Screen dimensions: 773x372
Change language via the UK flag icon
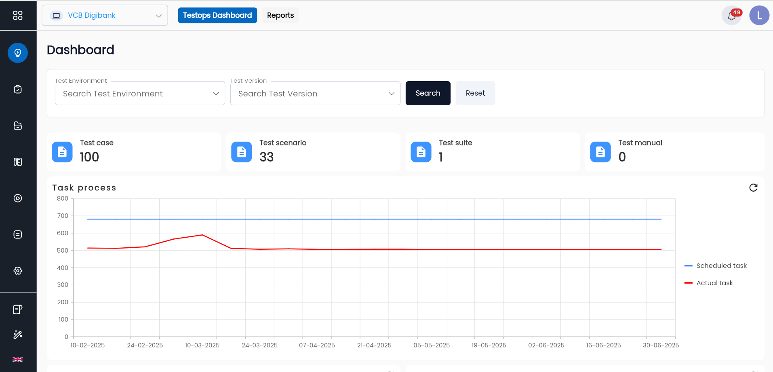[x=18, y=359]
